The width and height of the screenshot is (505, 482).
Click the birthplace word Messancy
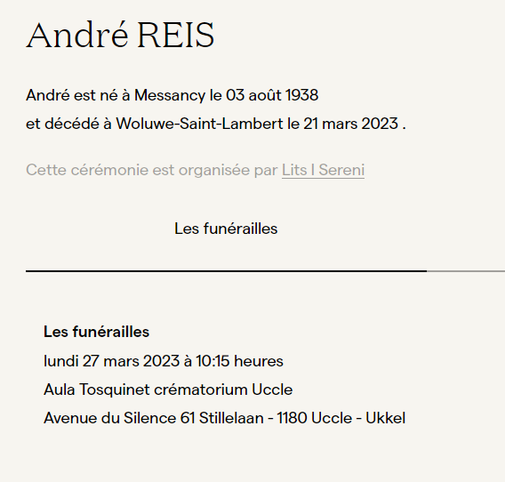click(x=170, y=95)
